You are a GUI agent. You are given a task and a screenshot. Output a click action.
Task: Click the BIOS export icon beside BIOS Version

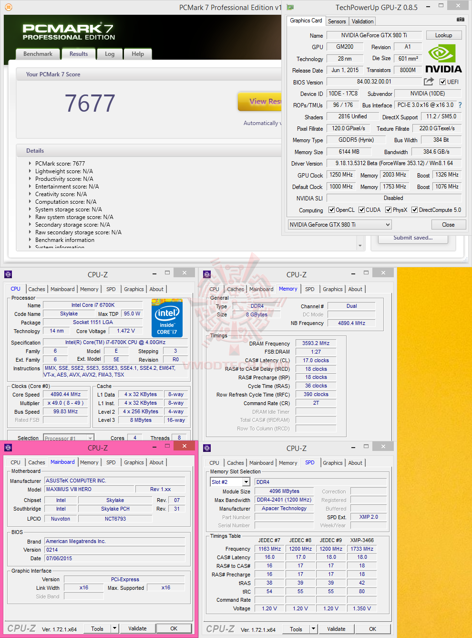click(x=428, y=82)
